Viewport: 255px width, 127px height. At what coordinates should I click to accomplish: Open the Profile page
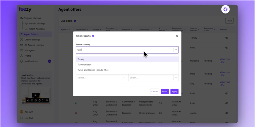[28, 56]
